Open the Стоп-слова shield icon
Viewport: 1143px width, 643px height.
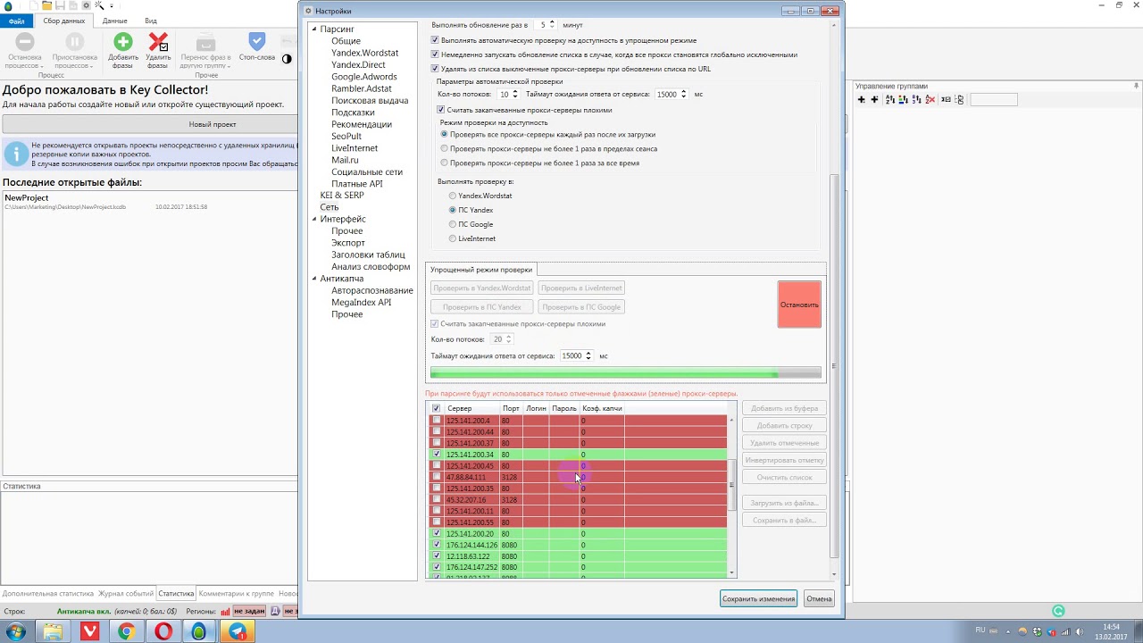coord(257,41)
